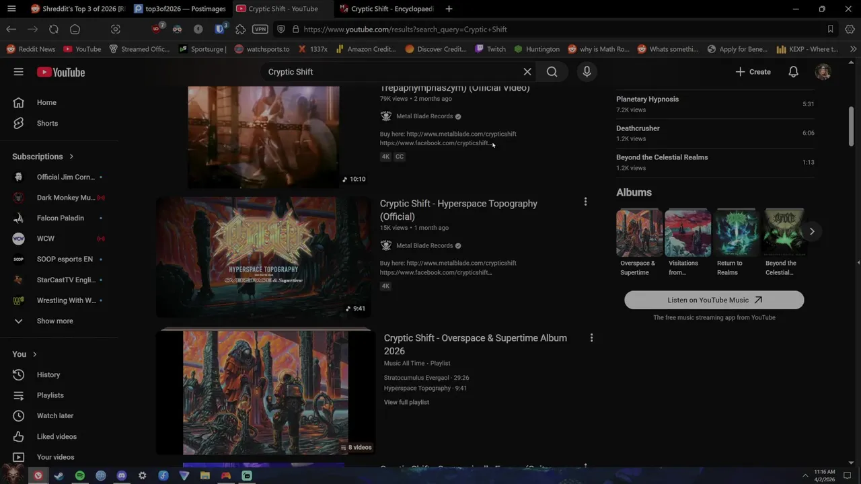Open Return to Realms album card
Viewport: 861px width, 484px height.
point(736,243)
